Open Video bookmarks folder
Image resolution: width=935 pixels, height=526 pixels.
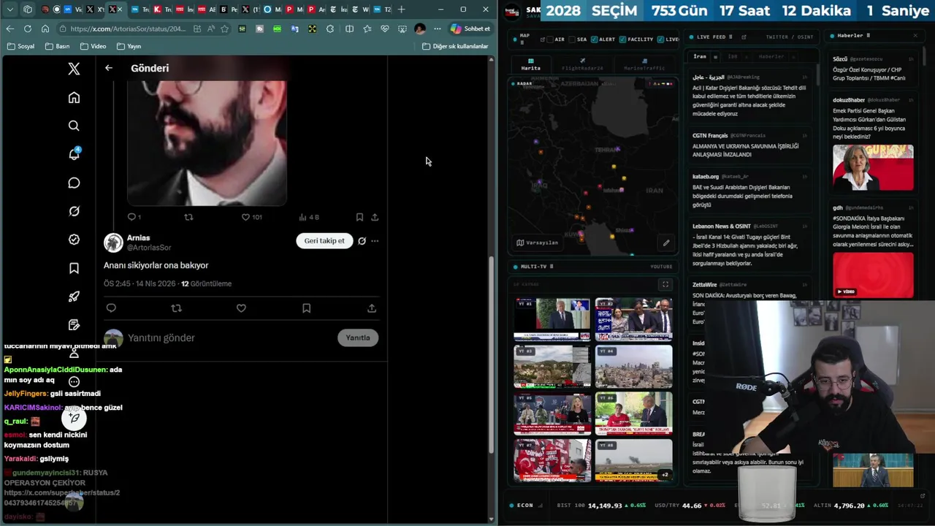pyautogui.click(x=93, y=46)
